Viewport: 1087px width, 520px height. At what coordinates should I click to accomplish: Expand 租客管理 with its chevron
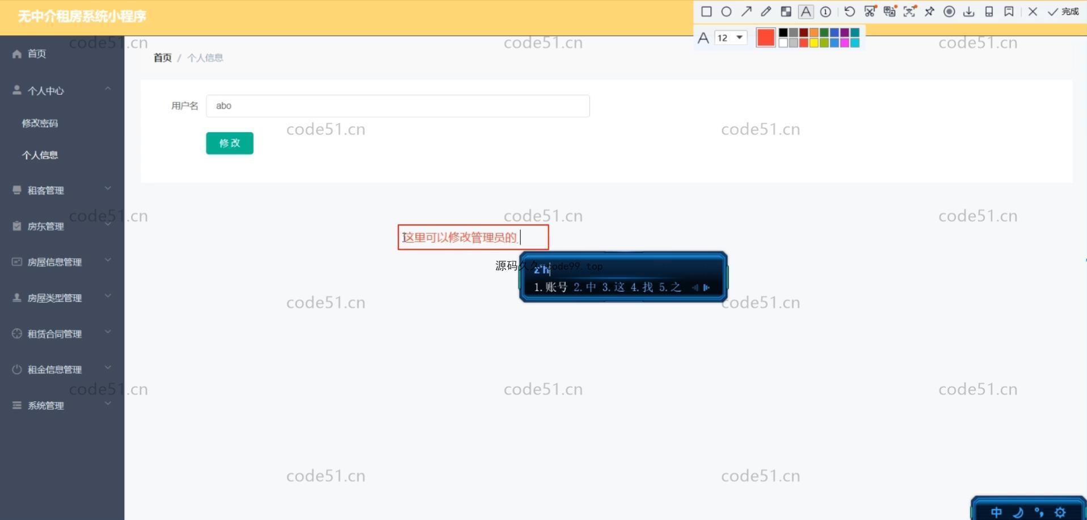[x=108, y=188]
